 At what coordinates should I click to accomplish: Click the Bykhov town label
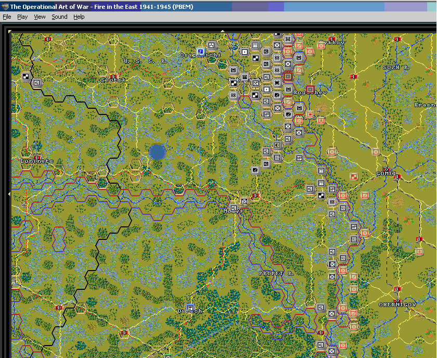(332, 42)
